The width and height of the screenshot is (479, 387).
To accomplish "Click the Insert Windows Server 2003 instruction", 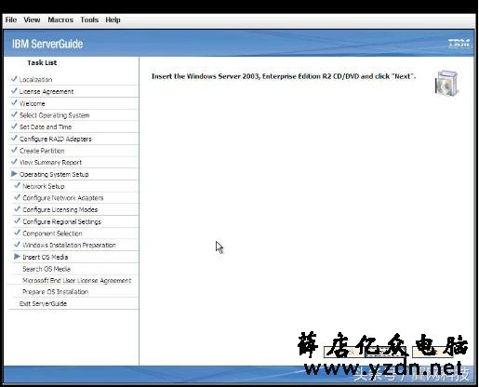I will point(284,76).
